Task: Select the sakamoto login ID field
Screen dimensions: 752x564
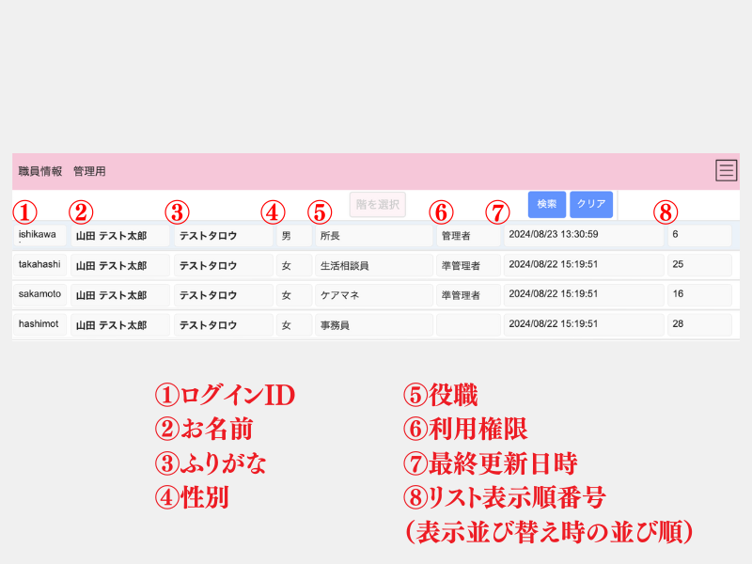Action: click(39, 294)
